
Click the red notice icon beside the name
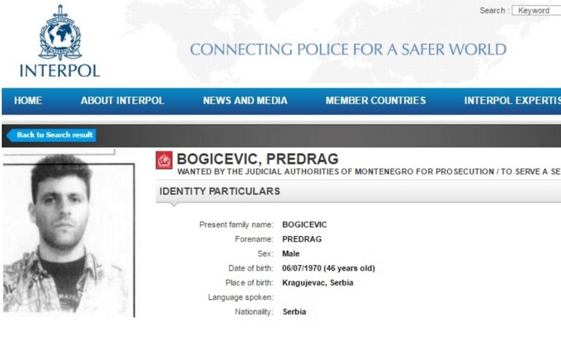point(164,160)
